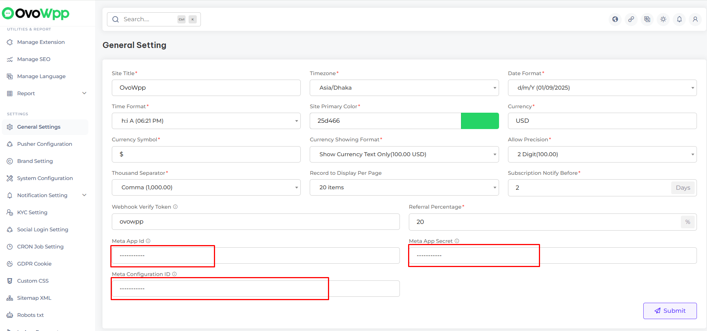Screen dimensions: 707x331
Task: Go to Manage Extension in the sidebar
Action: pyautogui.click(x=41, y=42)
